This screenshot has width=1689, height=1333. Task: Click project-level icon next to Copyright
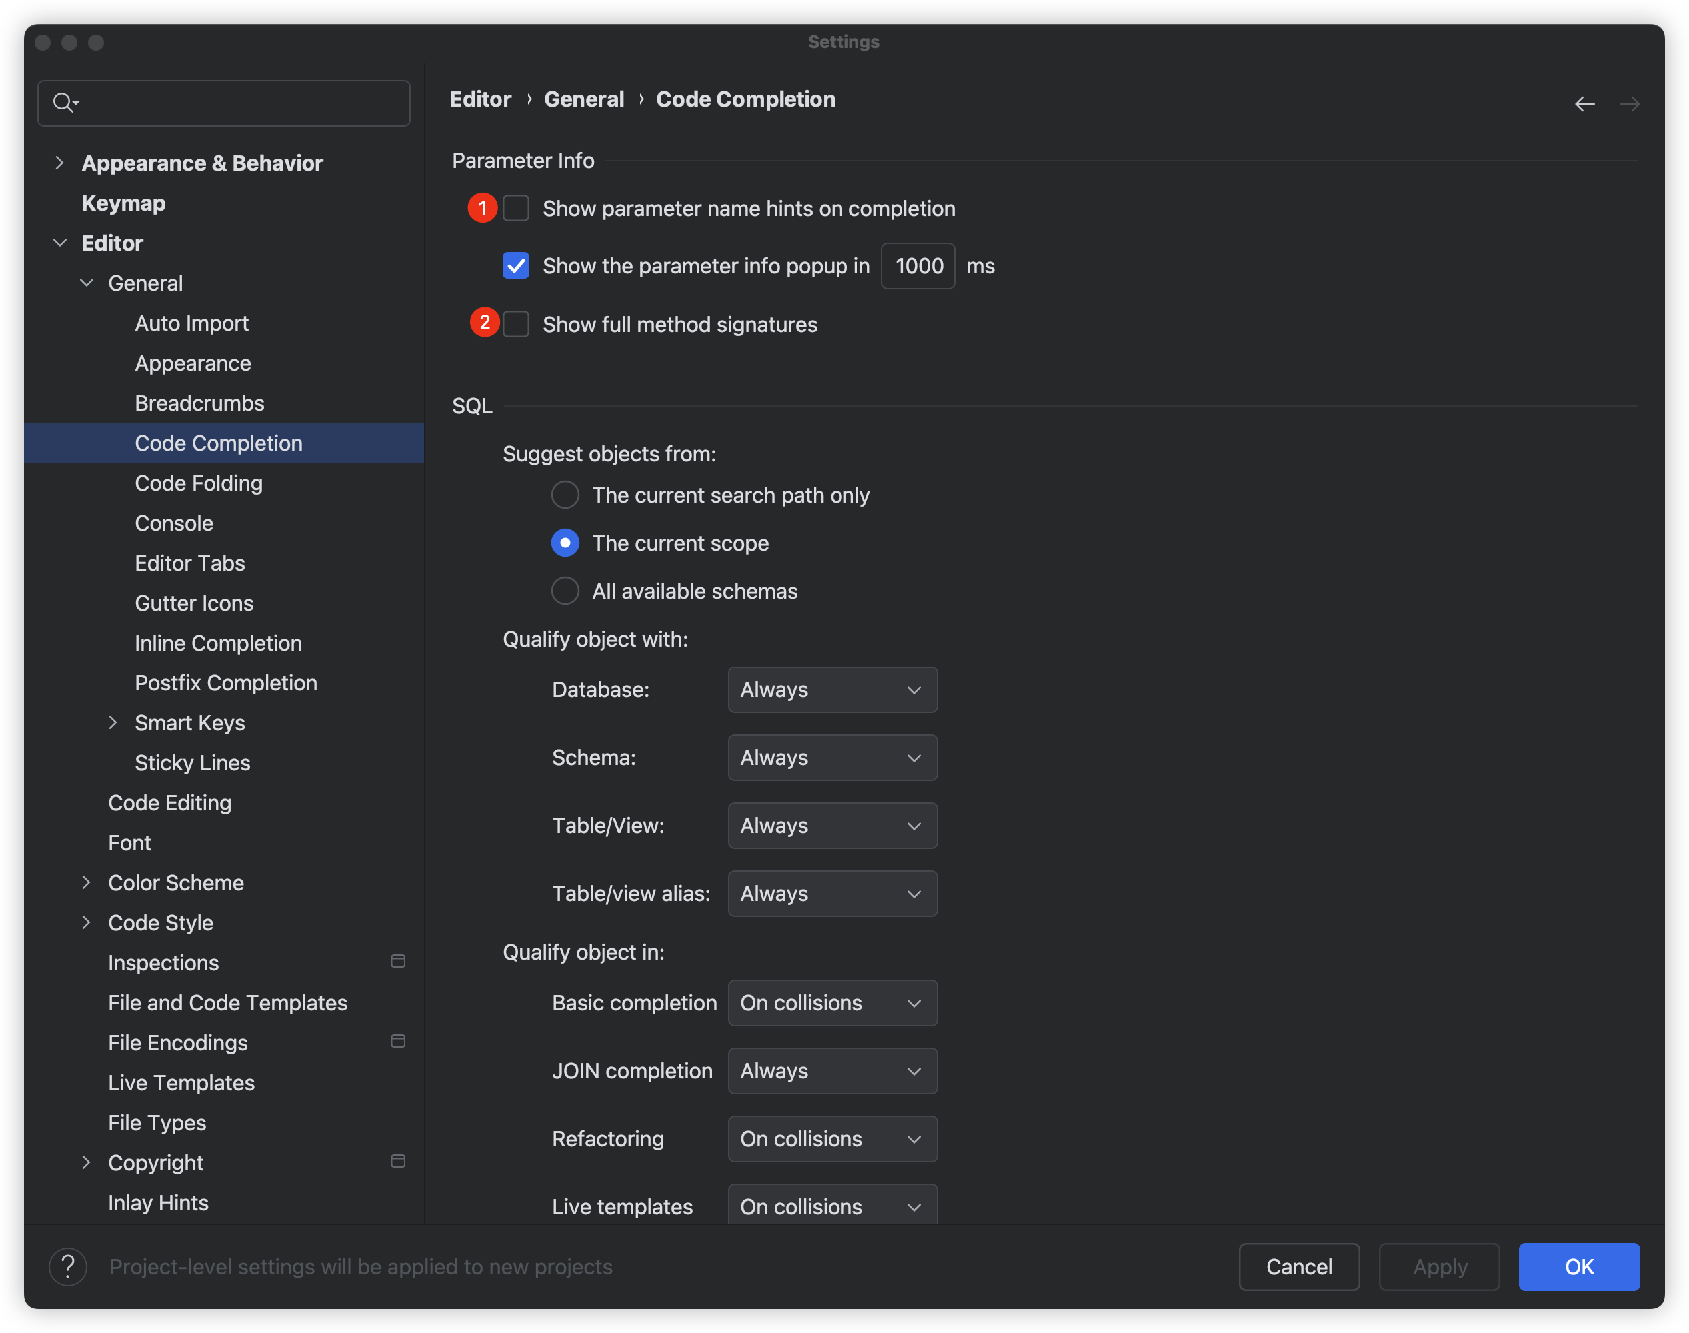397,1161
